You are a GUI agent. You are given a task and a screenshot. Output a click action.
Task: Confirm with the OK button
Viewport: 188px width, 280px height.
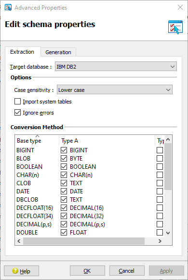coord(87,271)
